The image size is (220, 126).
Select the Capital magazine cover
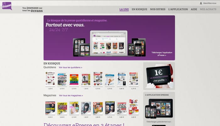62,108
